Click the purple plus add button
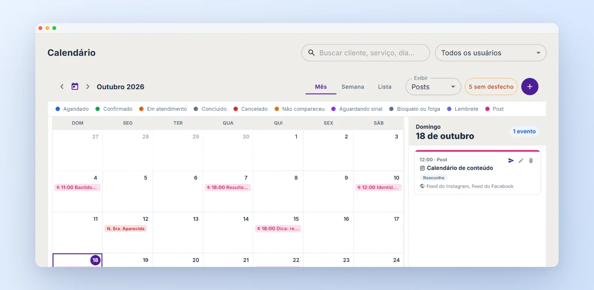Image resolution: width=594 pixels, height=290 pixels. tap(530, 87)
